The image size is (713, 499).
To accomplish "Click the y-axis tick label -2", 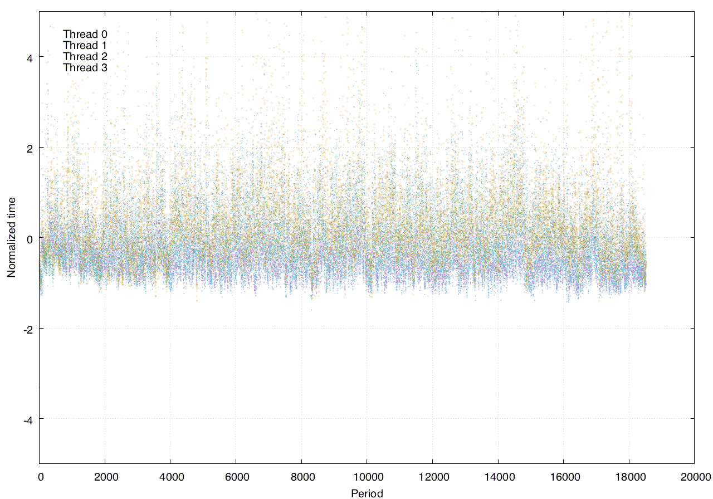I will tap(28, 329).
